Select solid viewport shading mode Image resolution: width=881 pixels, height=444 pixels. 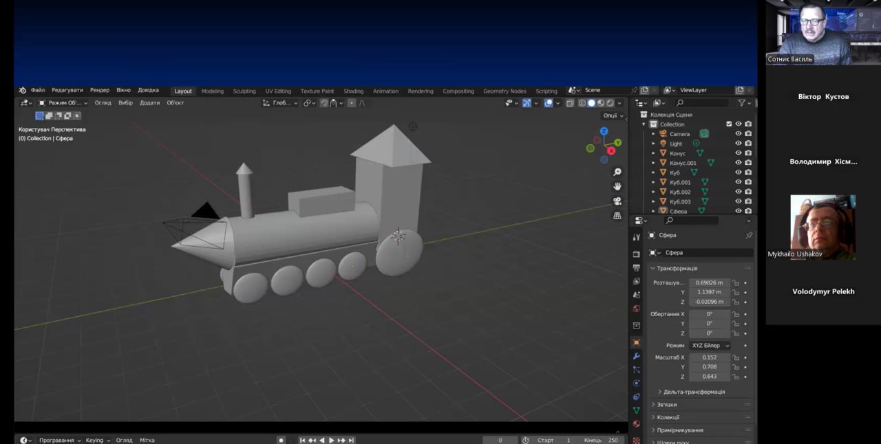pos(591,103)
